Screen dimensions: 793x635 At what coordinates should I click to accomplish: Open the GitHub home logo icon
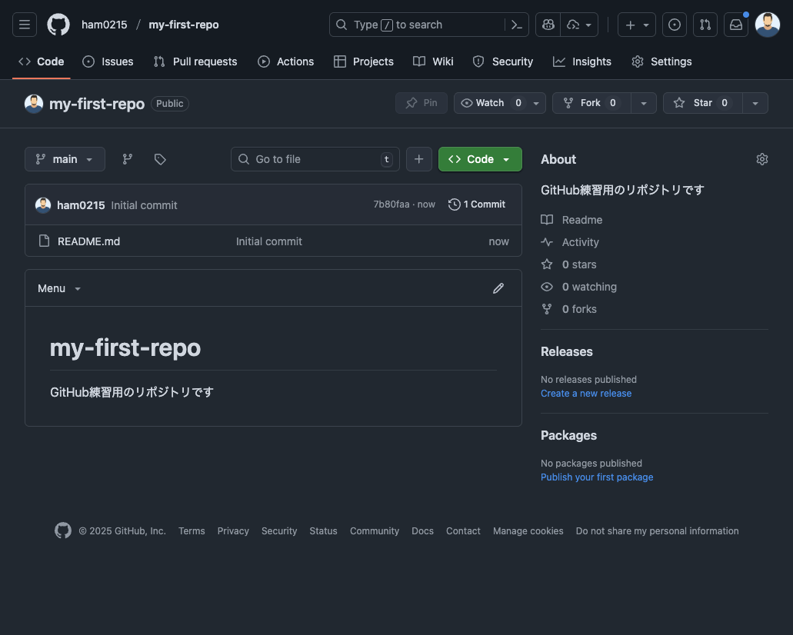click(58, 24)
